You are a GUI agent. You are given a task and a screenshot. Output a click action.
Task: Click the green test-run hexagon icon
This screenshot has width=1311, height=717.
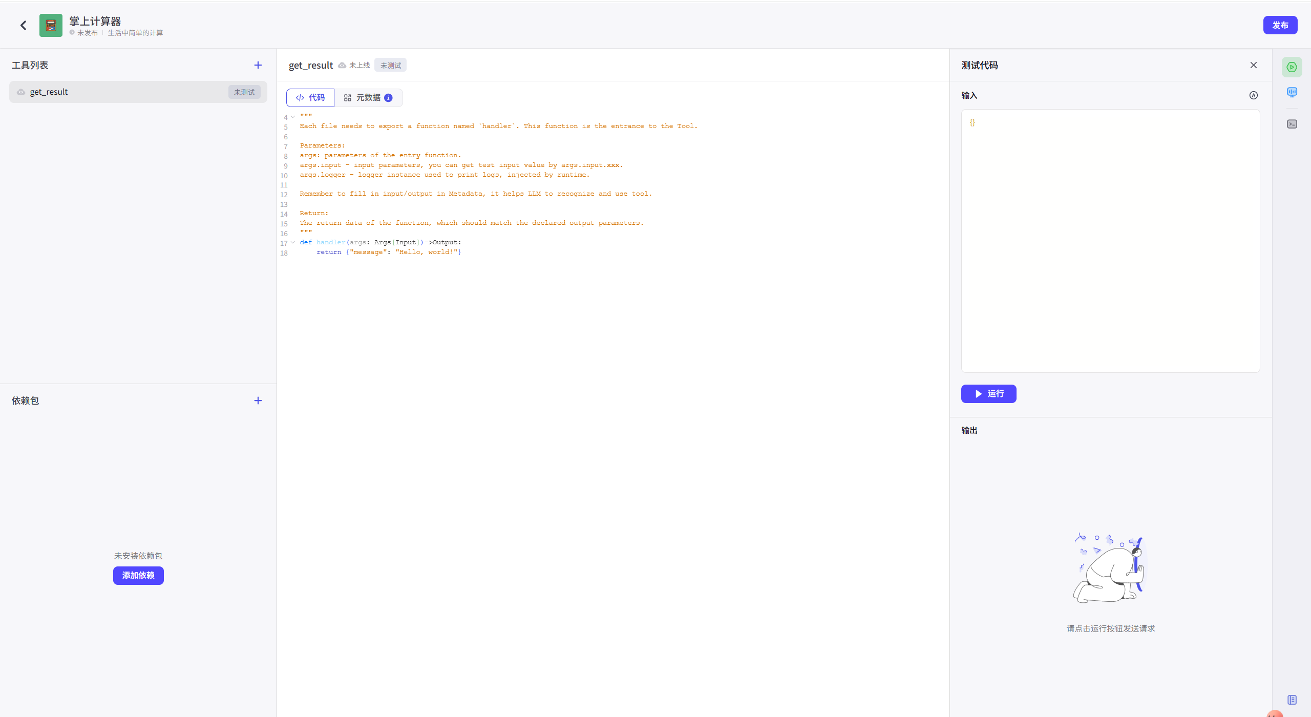pos(1292,67)
